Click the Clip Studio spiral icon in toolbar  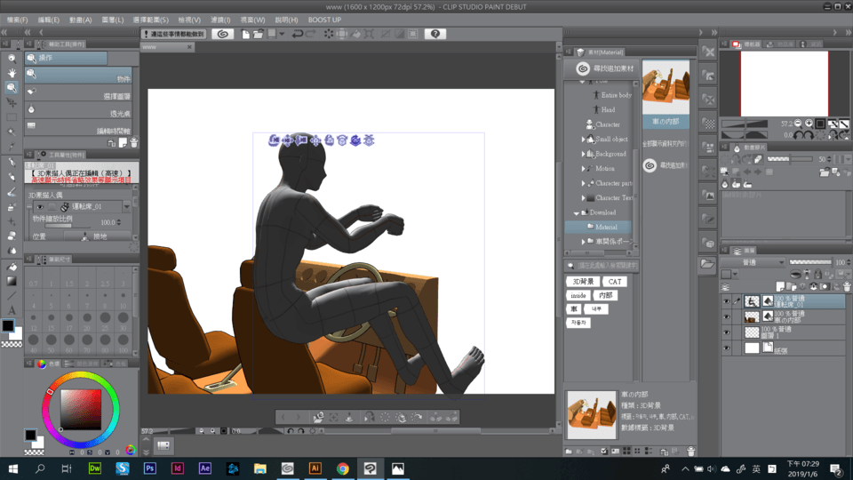coord(222,34)
